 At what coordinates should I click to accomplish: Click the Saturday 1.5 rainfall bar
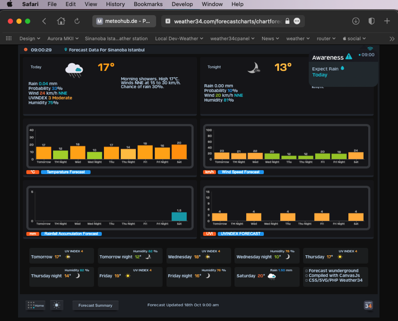click(179, 216)
